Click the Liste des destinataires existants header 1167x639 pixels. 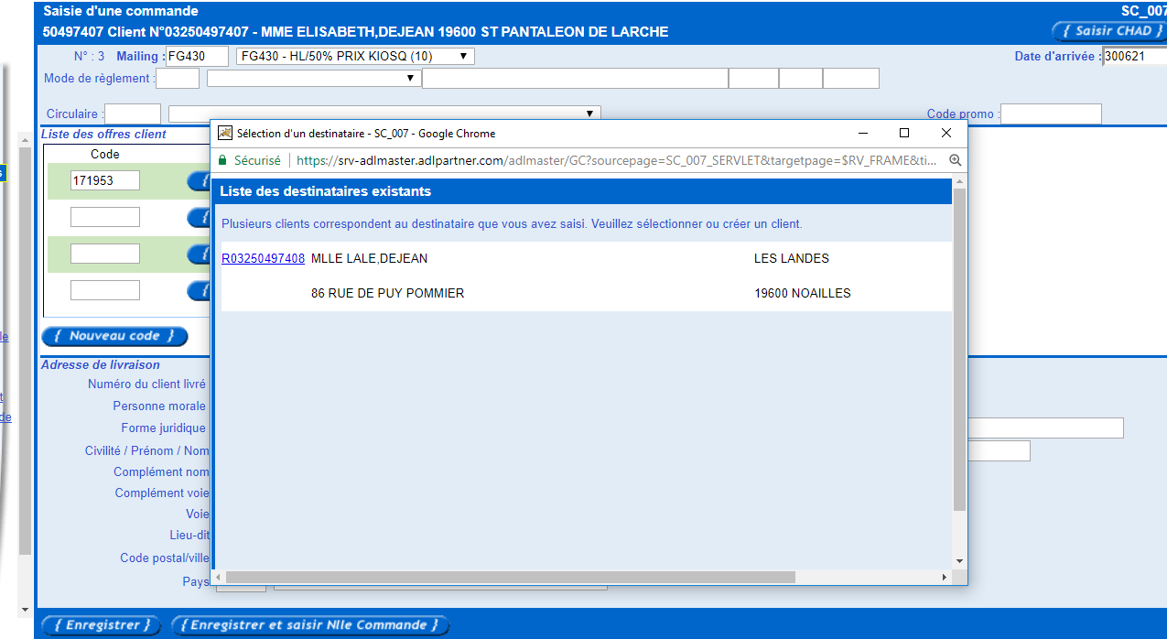coord(325,192)
